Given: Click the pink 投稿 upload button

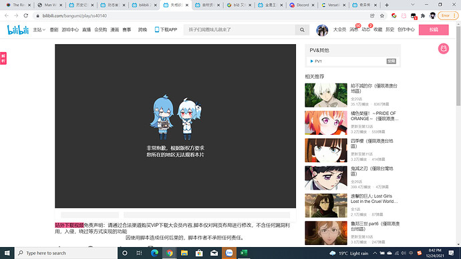Looking at the screenshot, I should (x=434, y=29).
